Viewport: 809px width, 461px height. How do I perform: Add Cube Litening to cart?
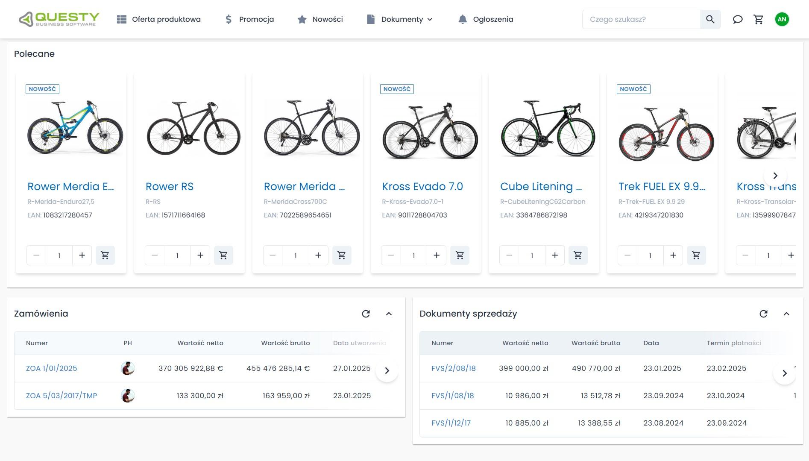point(578,255)
